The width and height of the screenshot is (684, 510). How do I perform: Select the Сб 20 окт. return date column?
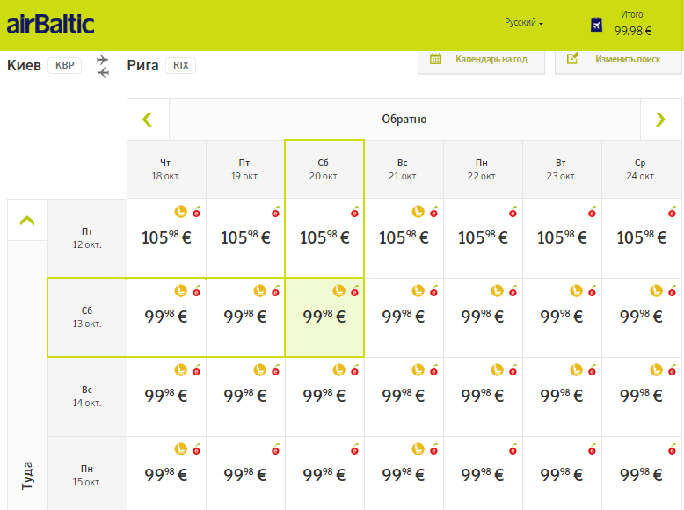tap(324, 170)
